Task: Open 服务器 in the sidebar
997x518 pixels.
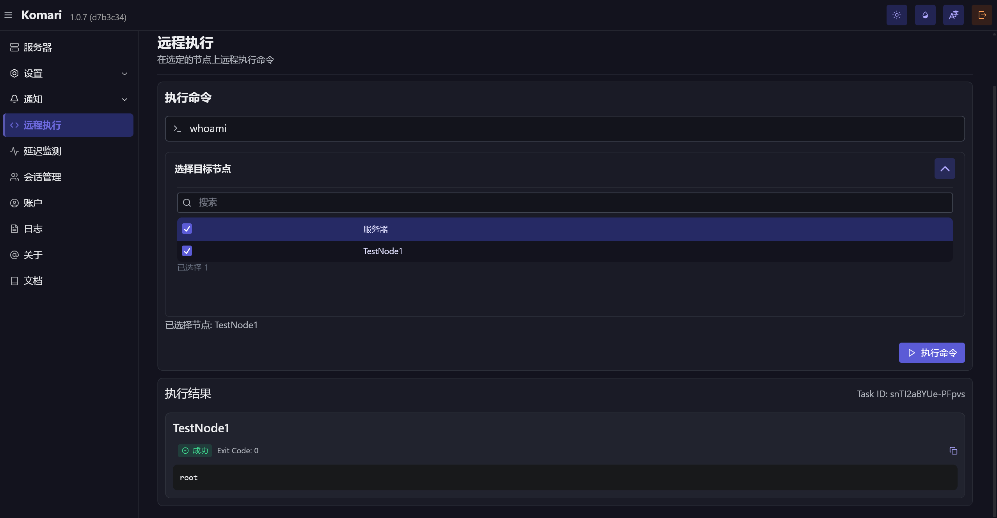Action: coord(38,47)
